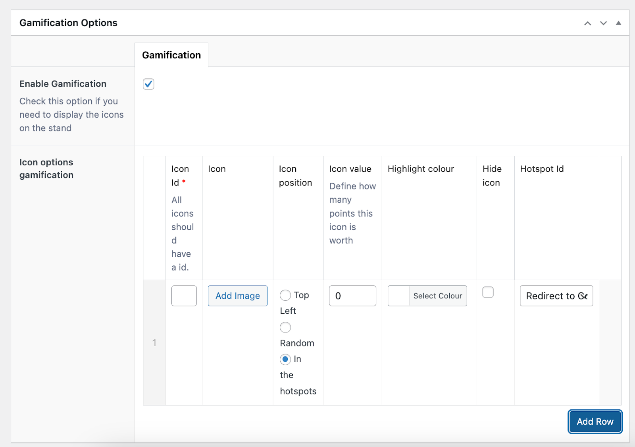Click the Add Row button
The width and height of the screenshot is (635, 447).
click(x=595, y=422)
